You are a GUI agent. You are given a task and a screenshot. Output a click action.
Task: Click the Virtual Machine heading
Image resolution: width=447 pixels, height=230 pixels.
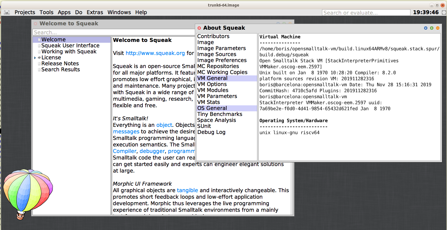click(280, 37)
